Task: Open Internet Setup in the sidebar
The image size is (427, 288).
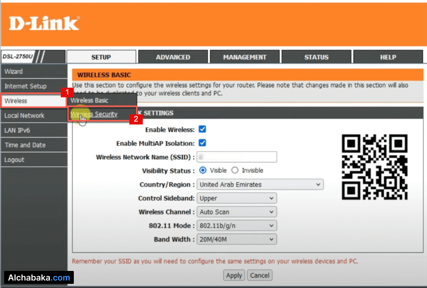Action: point(25,86)
